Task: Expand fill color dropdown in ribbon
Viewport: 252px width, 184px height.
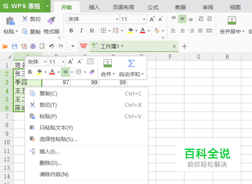Action: click(136, 31)
